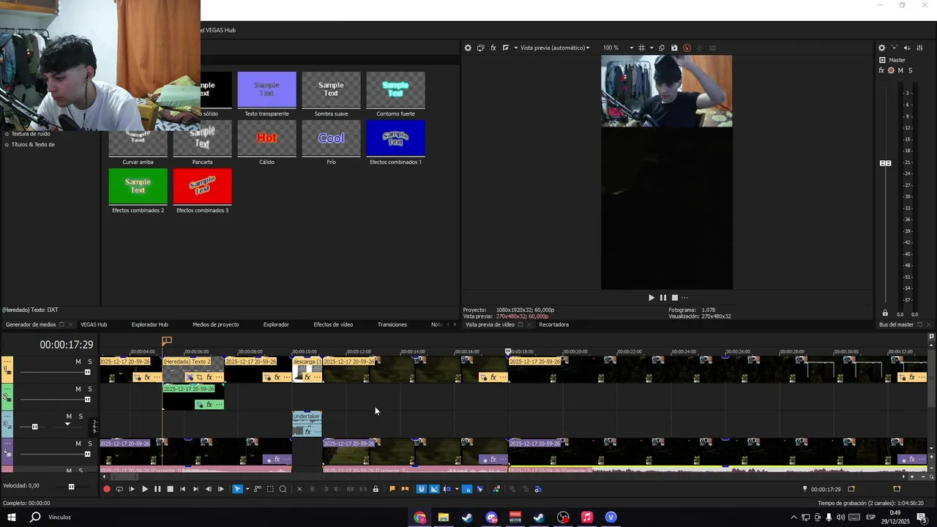Switch to the Explorador Hub tab

pos(150,324)
